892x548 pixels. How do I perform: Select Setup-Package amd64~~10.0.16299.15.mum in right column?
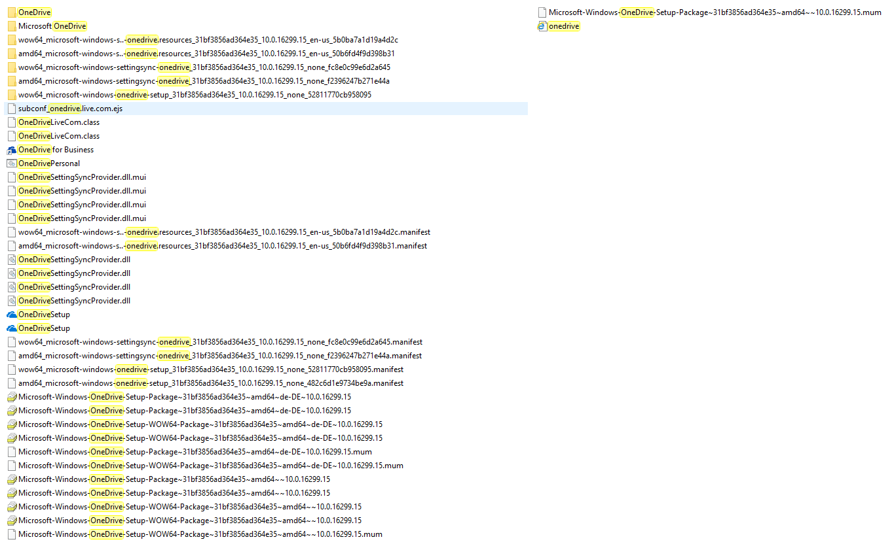(715, 12)
